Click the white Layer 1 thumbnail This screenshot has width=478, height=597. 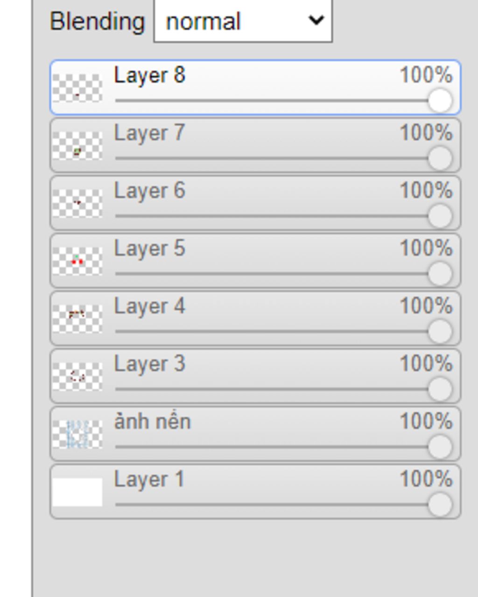tap(77, 492)
